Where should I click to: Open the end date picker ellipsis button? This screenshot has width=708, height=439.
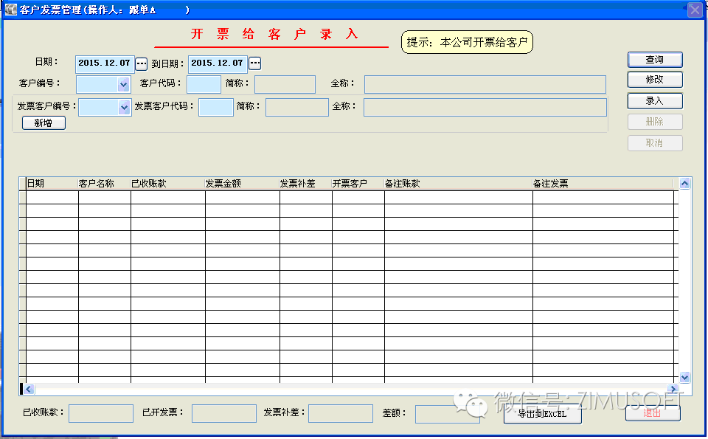point(255,63)
